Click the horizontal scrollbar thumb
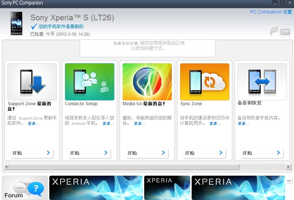The width and height of the screenshot is (294, 200). pos(124,167)
